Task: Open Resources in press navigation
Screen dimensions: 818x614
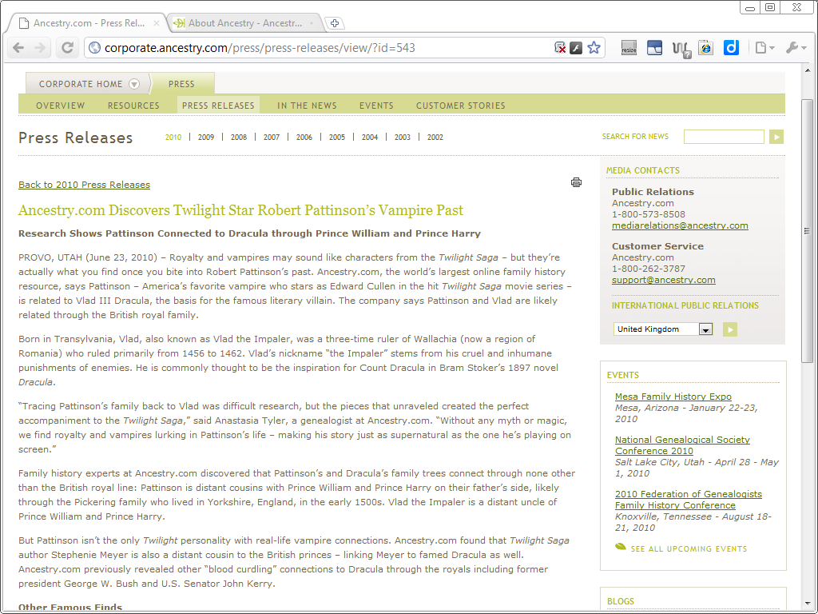Action: [133, 106]
